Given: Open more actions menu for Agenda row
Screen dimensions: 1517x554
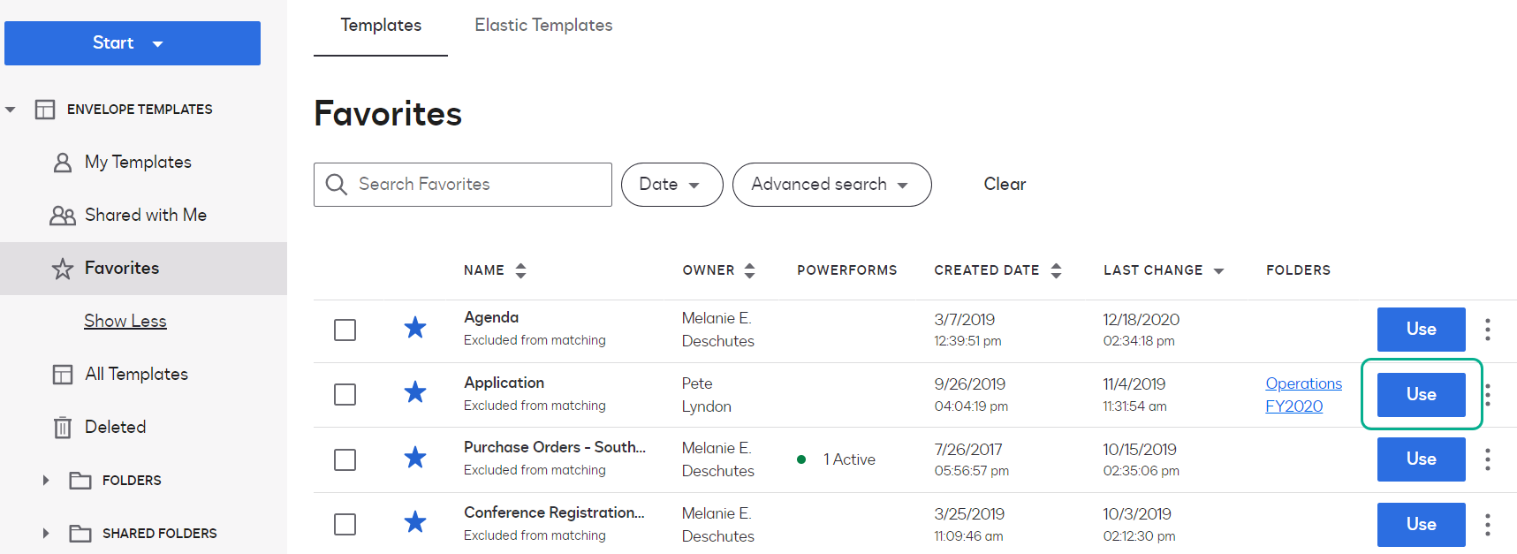Looking at the screenshot, I should tap(1488, 330).
